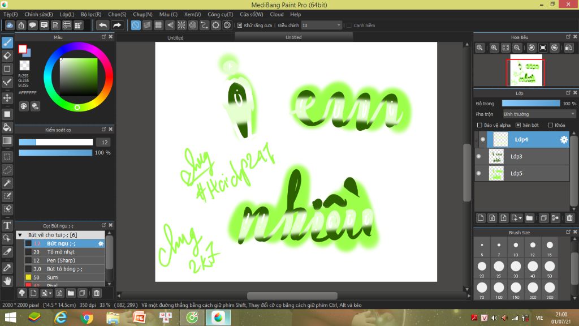This screenshot has height=326, width=579.
Task: Enable the Khóa layer lock checkbox
Action: click(550, 125)
